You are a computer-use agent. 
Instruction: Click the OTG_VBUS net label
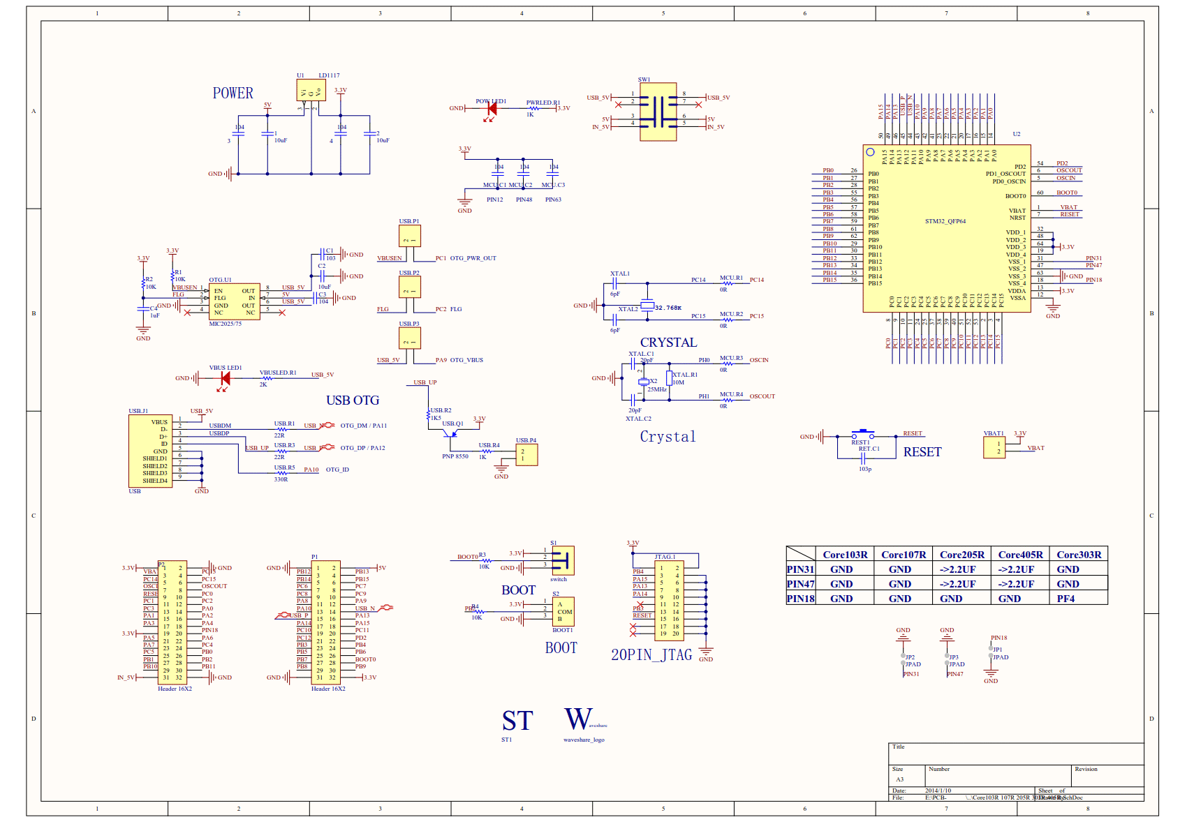[466, 360]
